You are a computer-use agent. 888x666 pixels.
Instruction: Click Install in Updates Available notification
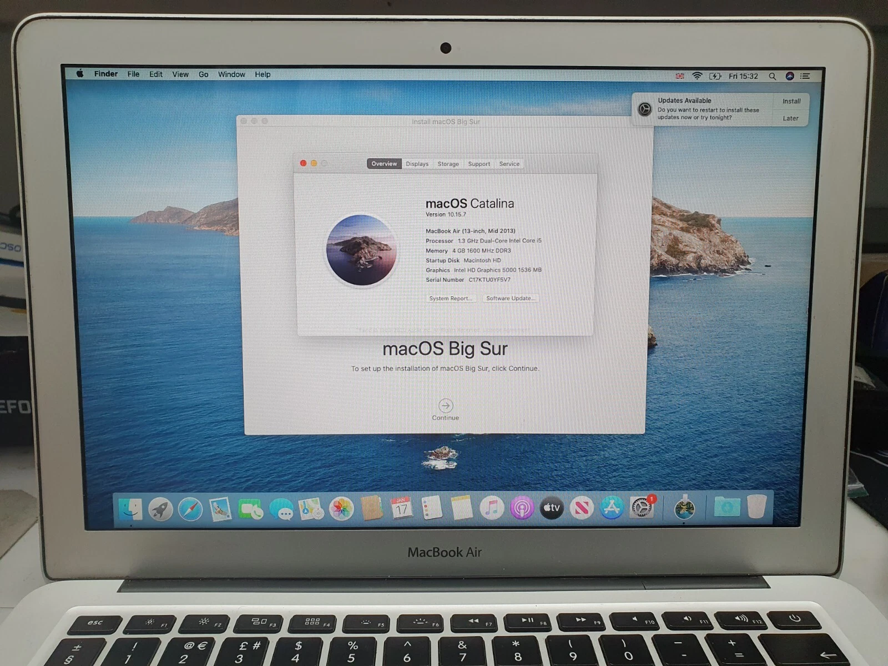[791, 101]
